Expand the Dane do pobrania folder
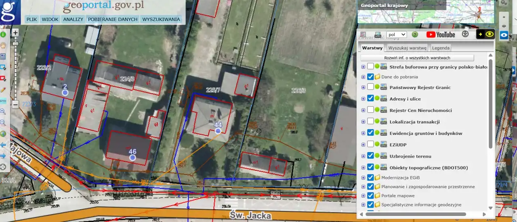 (x=363, y=77)
